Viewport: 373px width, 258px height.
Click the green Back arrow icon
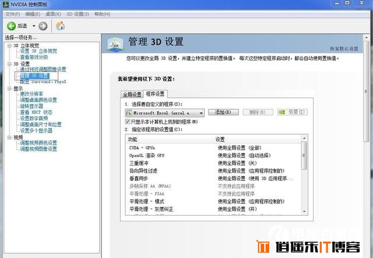12,26
